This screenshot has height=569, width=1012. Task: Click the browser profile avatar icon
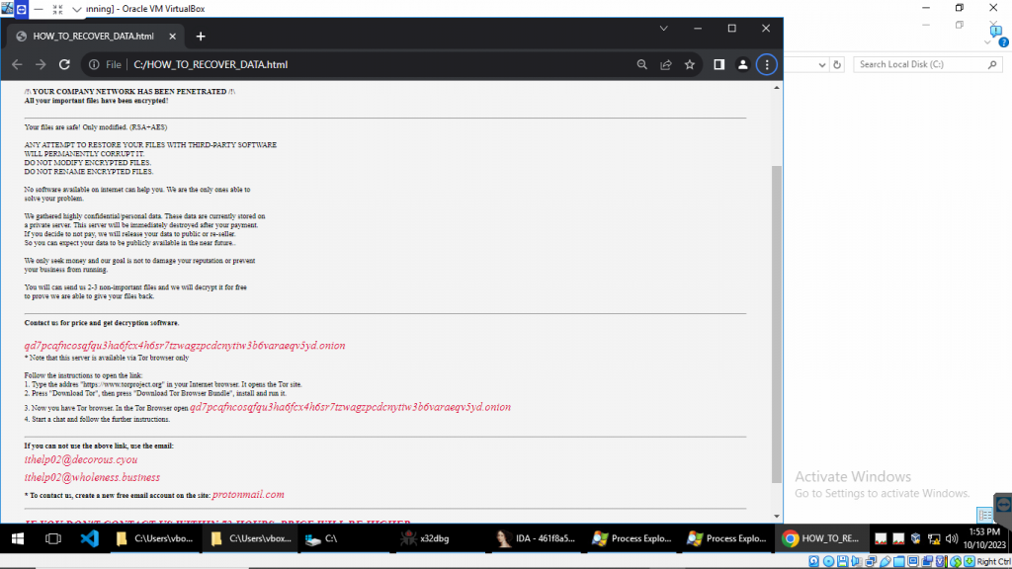click(742, 64)
